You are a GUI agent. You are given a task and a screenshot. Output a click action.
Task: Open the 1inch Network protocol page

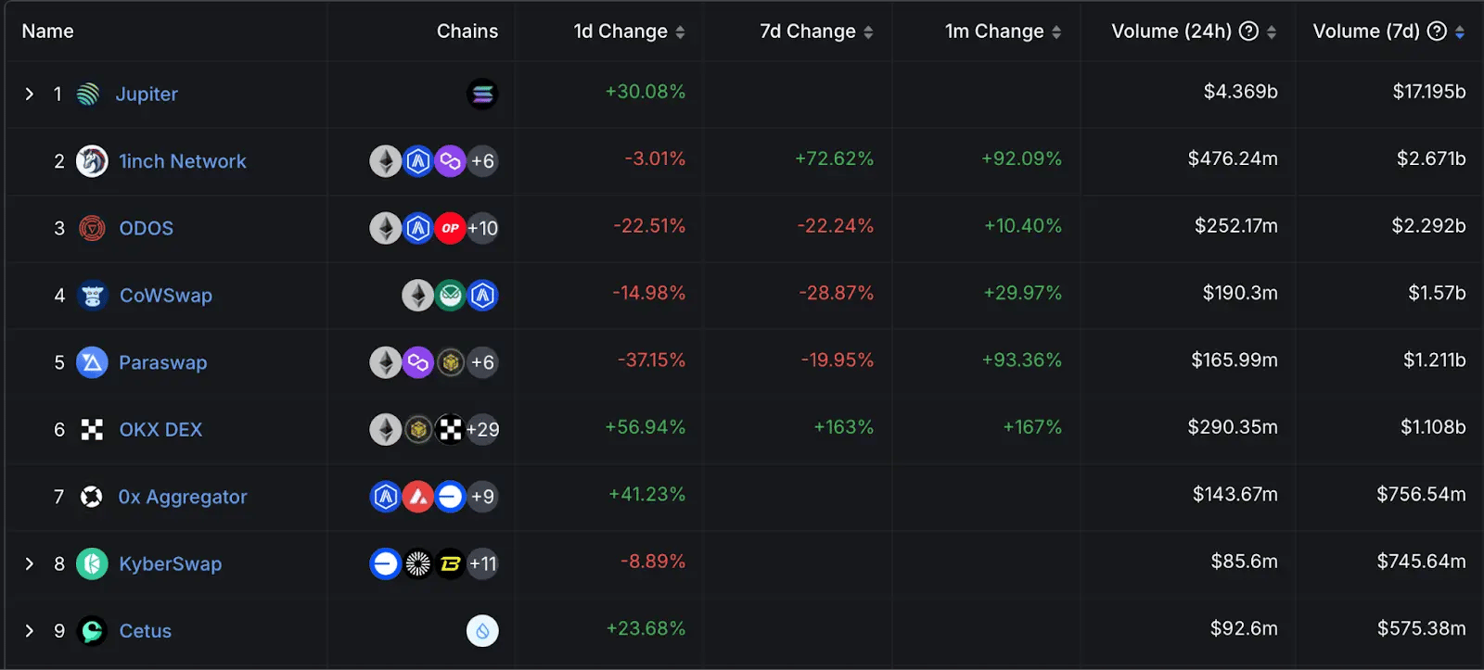pyautogui.click(x=182, y=160)
